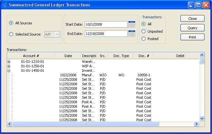Click the Doc. Type column header

coord(121,56)
